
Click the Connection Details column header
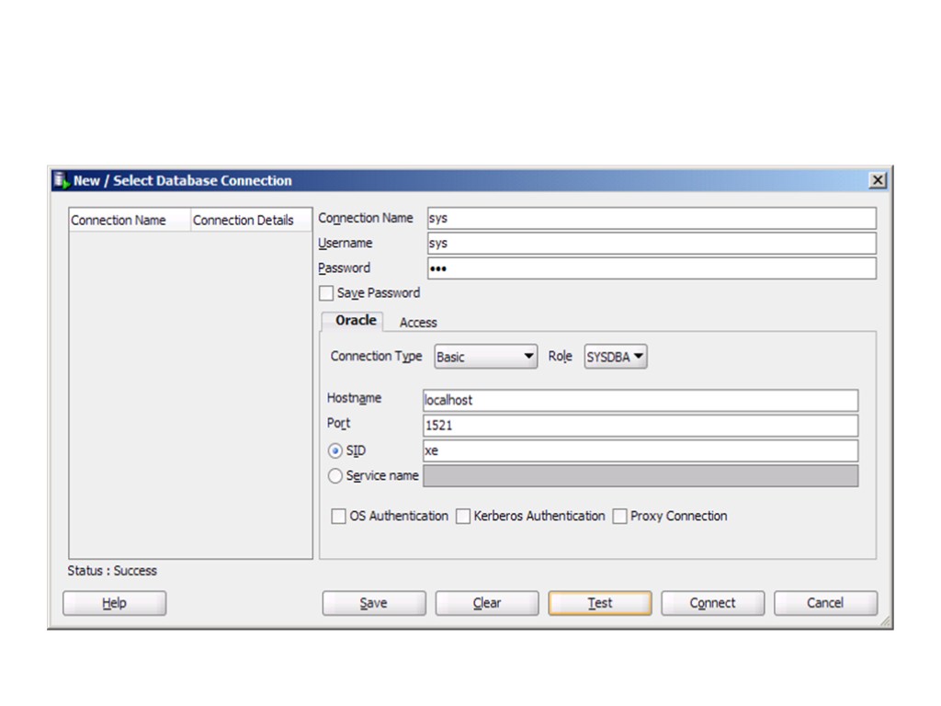[x=251, y=221]
